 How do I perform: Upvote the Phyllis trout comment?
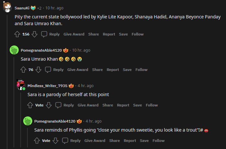[x=37, y=141]
